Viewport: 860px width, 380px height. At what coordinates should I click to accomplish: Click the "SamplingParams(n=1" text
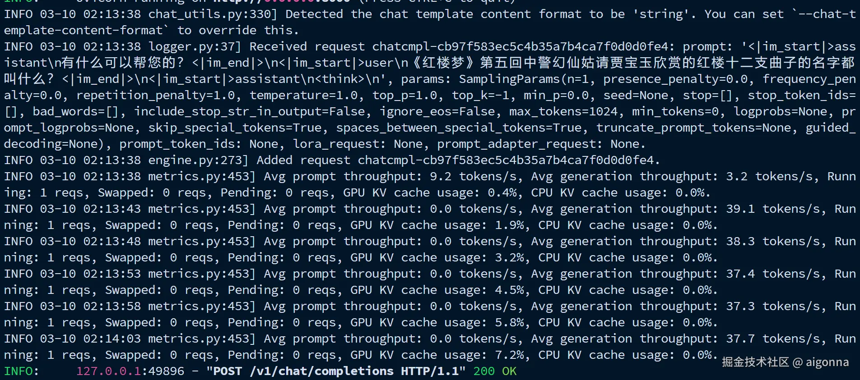click(x=524, y=79)
